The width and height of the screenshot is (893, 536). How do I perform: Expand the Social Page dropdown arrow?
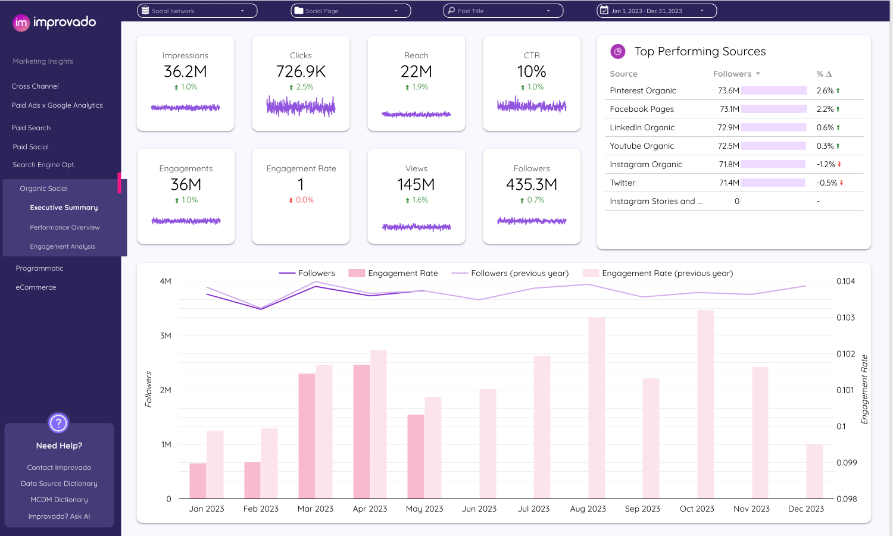pyautogui.click(x=396, y=11)
